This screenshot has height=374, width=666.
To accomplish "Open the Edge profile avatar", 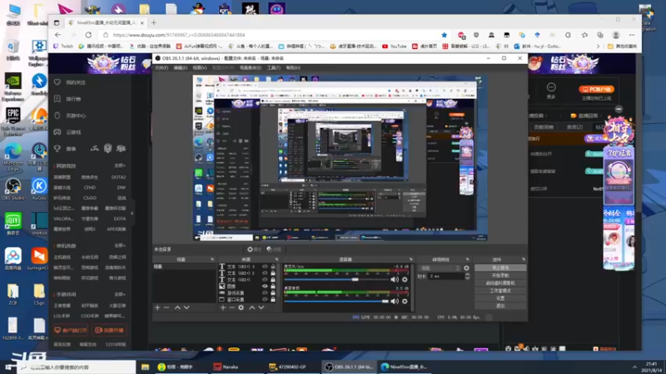I will (x=616, y=35).
